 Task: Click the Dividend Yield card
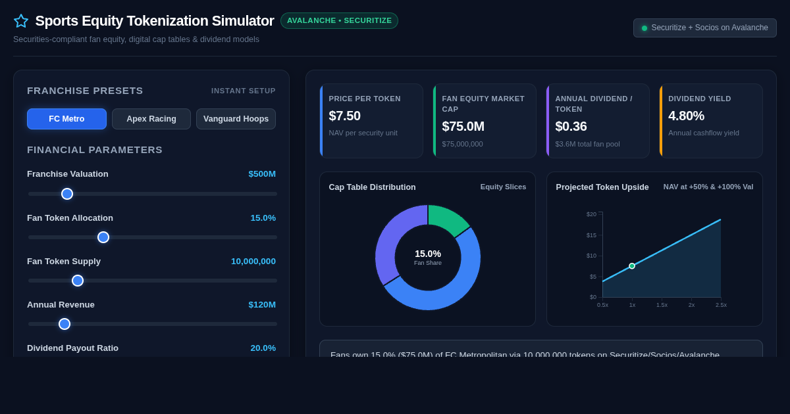click(x=711, y=121)
